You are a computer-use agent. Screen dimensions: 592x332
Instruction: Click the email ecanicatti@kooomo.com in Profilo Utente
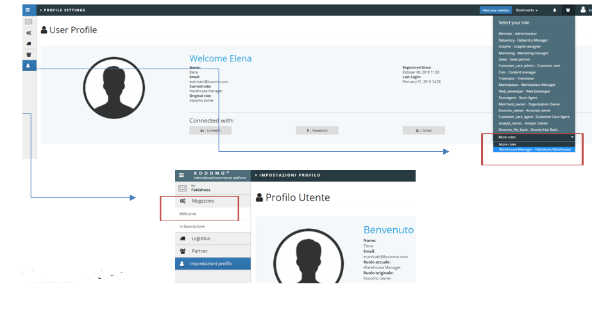pos(385,256)
